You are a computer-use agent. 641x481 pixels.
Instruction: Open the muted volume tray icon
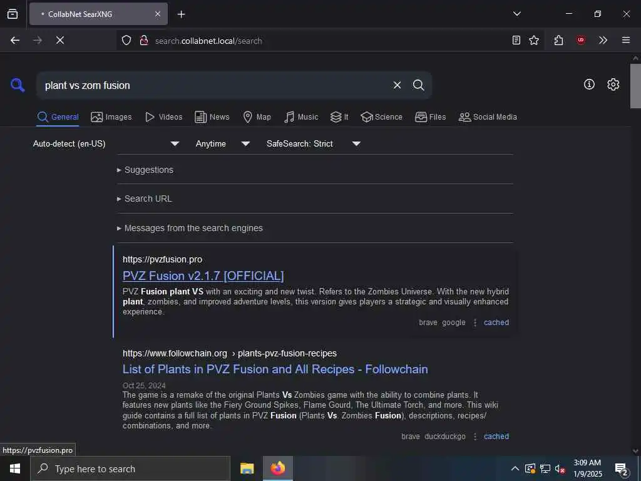pos(560,468)
